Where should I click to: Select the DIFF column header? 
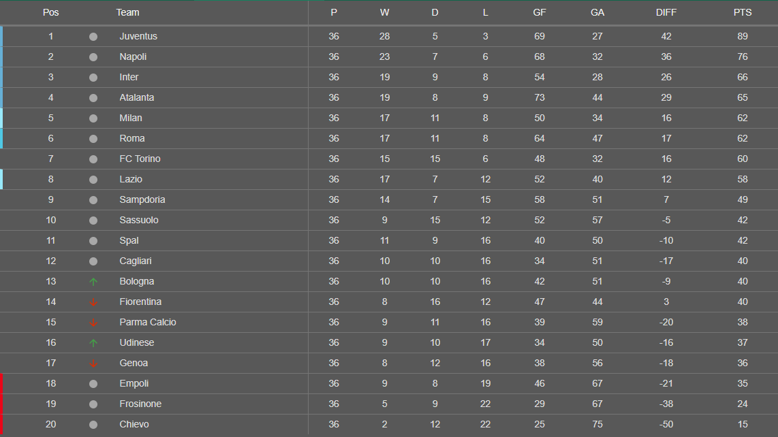point(666,12)
